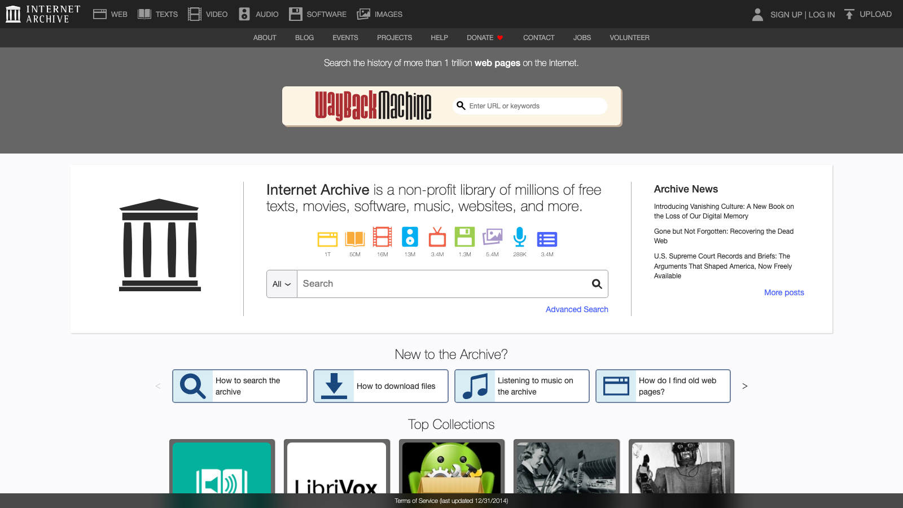This screenshot has height=508, width=903.
Task: Click the green software icon above 1.3M
Action: click(464, 239)
